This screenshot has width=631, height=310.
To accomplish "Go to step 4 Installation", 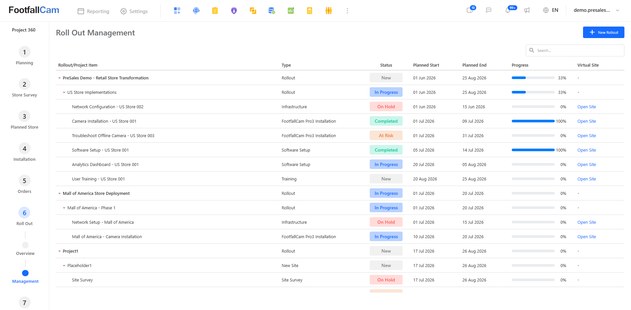I will coord(24,152).
